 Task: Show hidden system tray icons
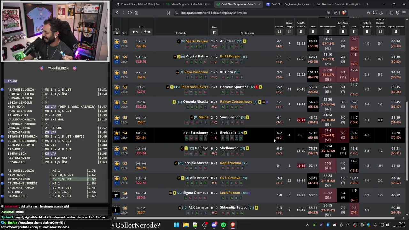coord(307,225)
